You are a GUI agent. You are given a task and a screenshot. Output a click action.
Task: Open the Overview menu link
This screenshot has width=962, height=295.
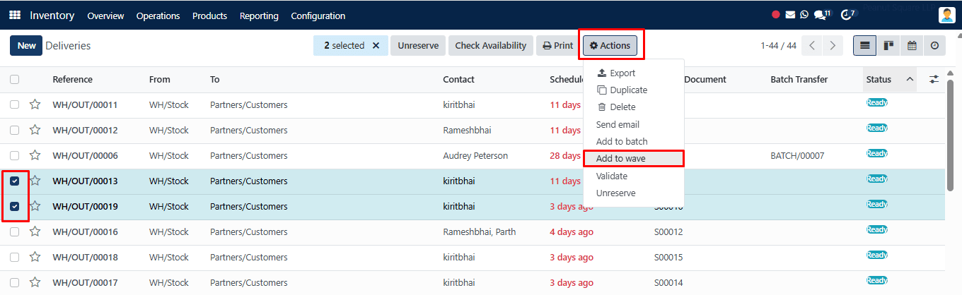point(105,16)
